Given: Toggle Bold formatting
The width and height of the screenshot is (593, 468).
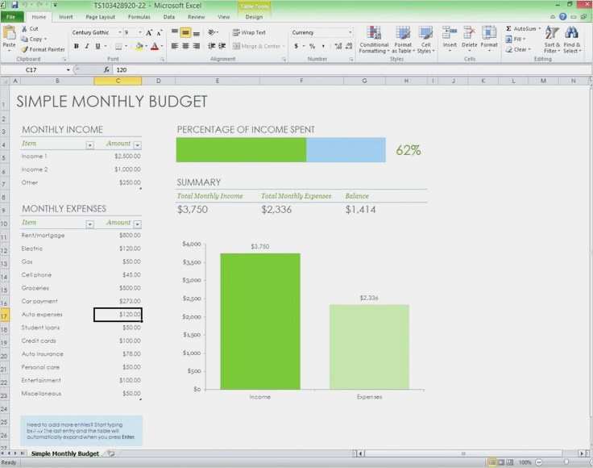Looking at the screenshot, I should pyautogui.click(x=77, y=46).
